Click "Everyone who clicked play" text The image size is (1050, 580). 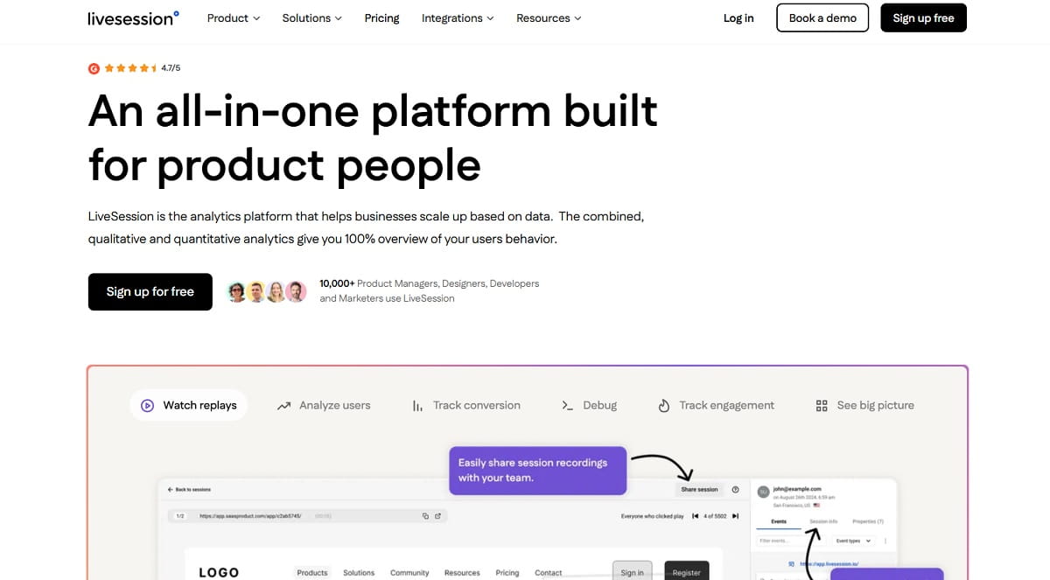click(x=653, y=516)
